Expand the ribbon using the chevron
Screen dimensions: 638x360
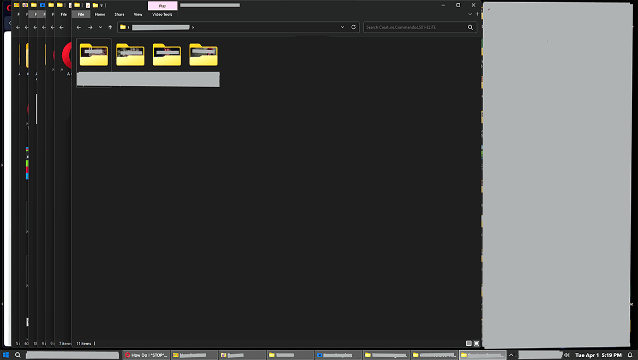point(470,14)
